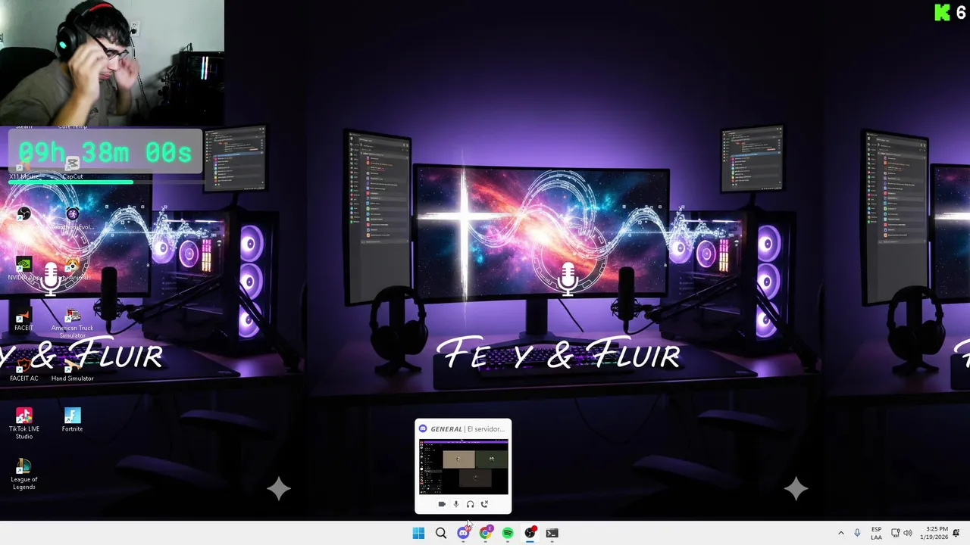
Task: Open the clock and calendar flyout
Action: pos(934,533)
